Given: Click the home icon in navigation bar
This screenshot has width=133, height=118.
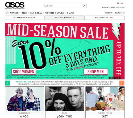Looking at the screenshot, I should [7, 13].
